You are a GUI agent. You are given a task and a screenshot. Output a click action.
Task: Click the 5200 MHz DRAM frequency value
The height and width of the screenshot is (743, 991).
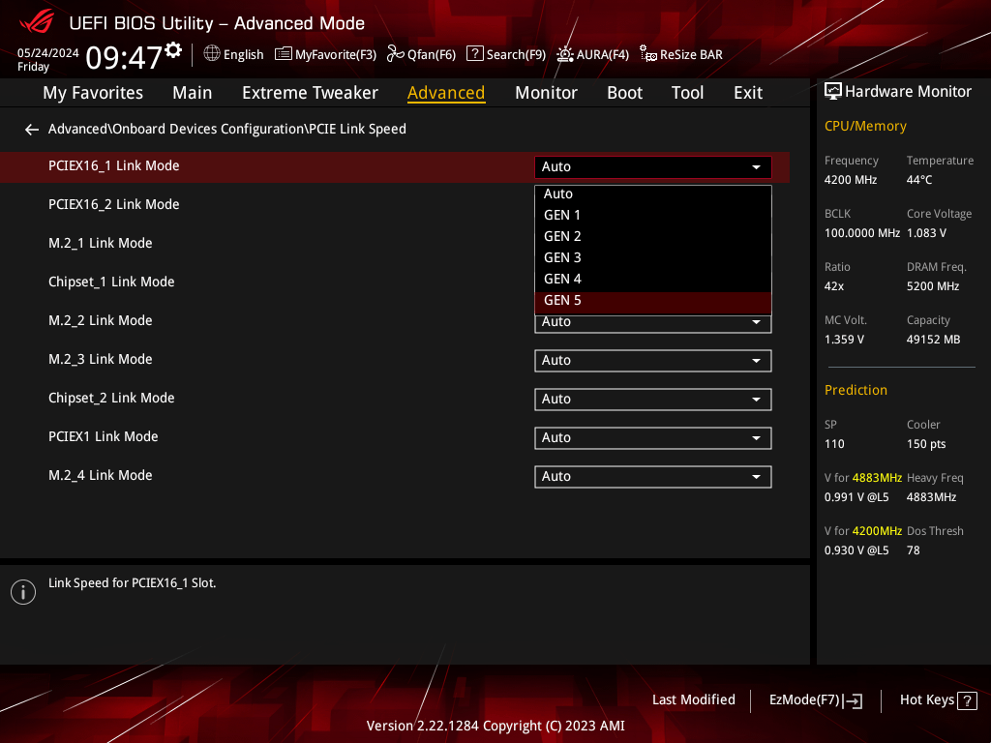[933, 286]
